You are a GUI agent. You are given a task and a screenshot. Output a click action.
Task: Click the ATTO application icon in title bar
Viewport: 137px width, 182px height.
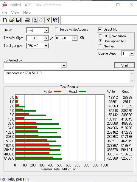[4, 5]
